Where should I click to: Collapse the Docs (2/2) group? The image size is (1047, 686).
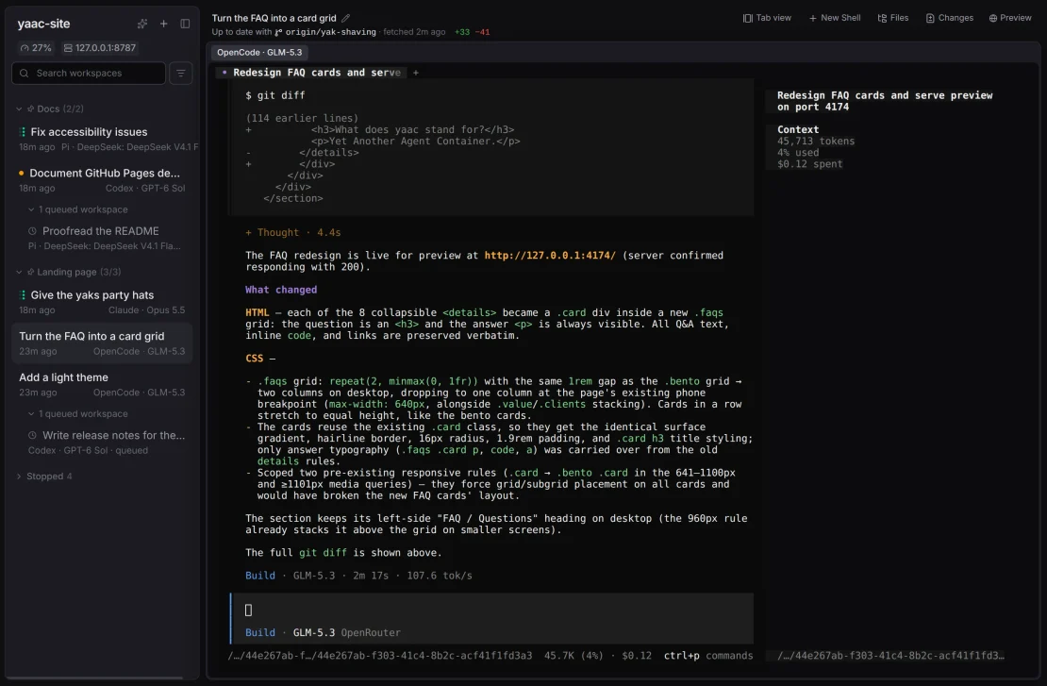(x=19, y=109)
